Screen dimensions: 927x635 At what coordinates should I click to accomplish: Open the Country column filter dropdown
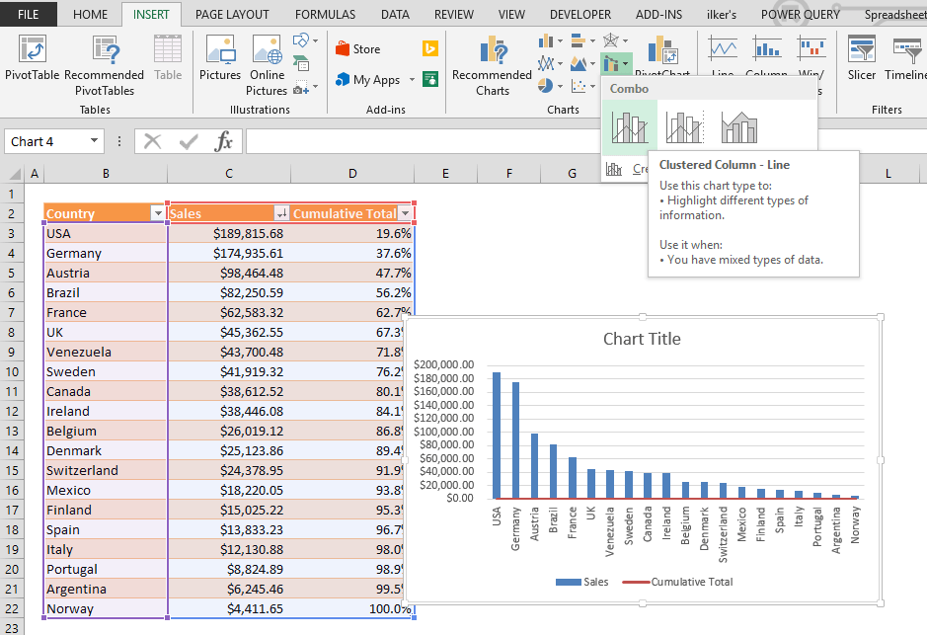click(x=158, y=213)
